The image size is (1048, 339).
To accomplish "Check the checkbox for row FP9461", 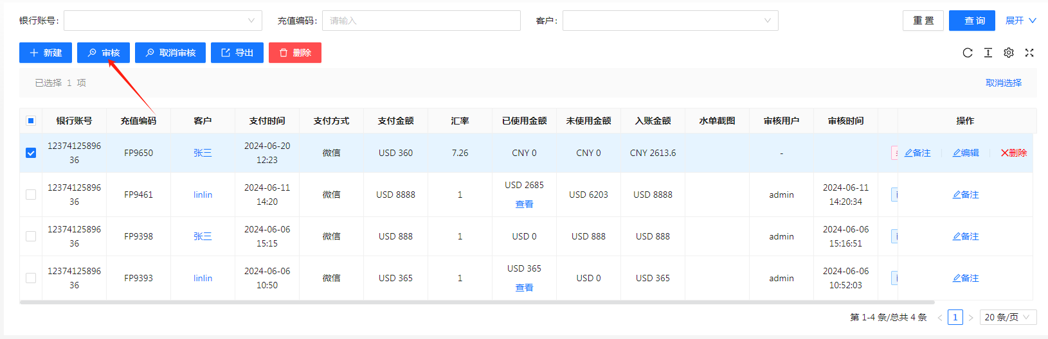I will coord(31,195).
